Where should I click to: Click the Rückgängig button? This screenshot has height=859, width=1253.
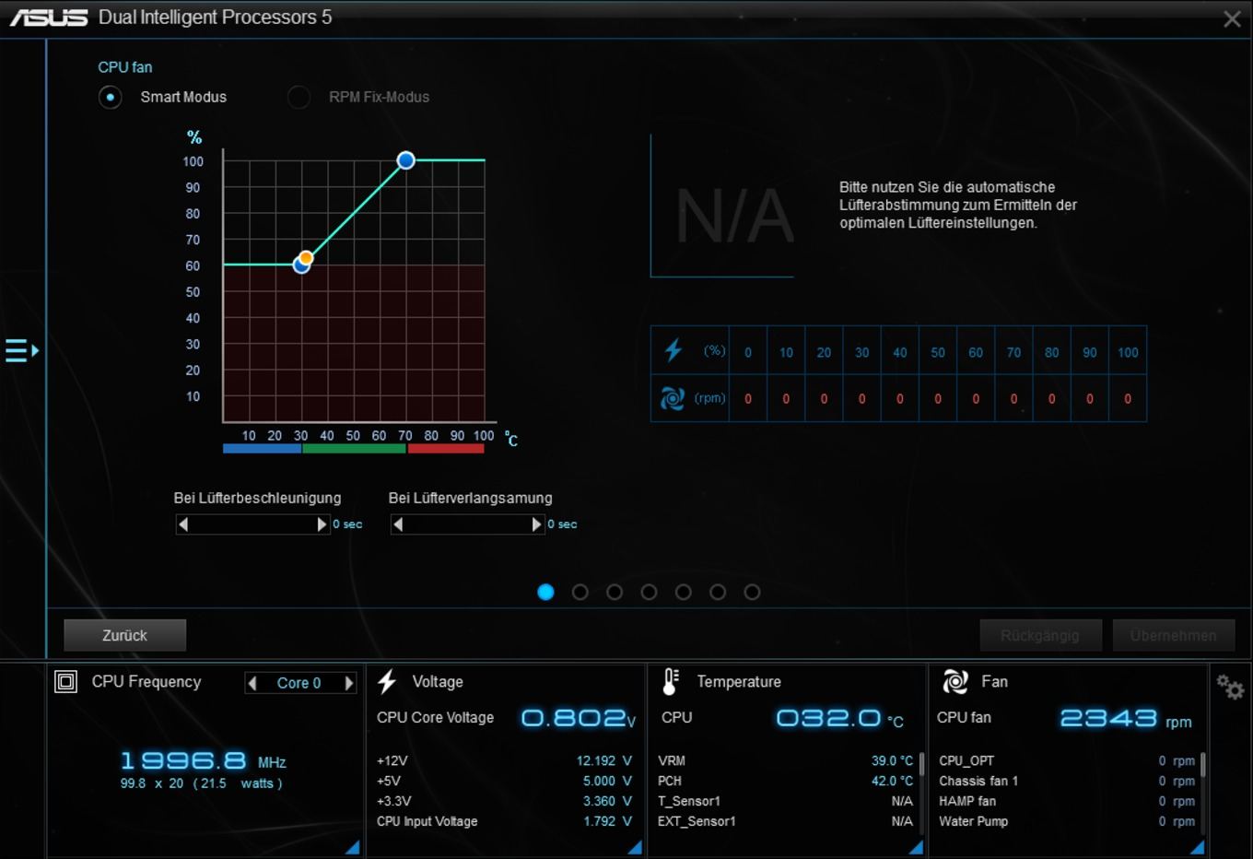click(x=1040, y=635)
